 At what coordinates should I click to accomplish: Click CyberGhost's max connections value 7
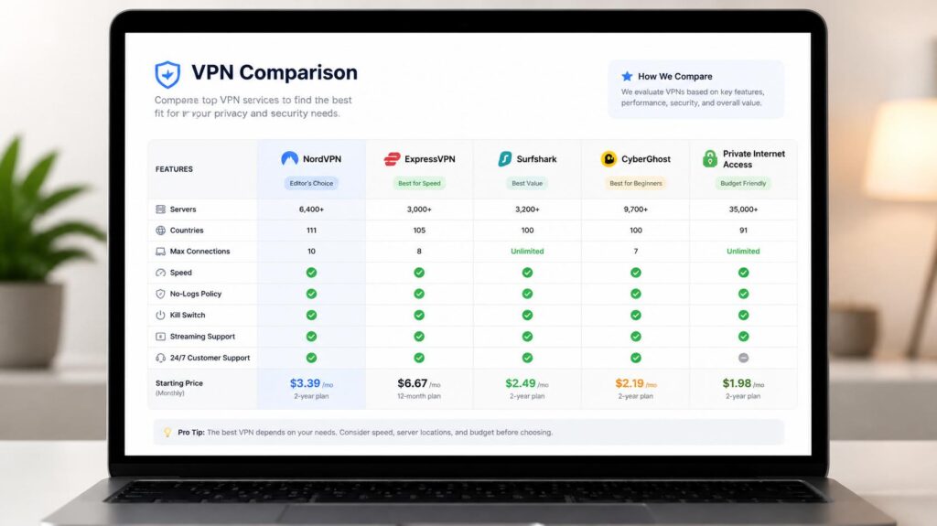click(636, 251)
